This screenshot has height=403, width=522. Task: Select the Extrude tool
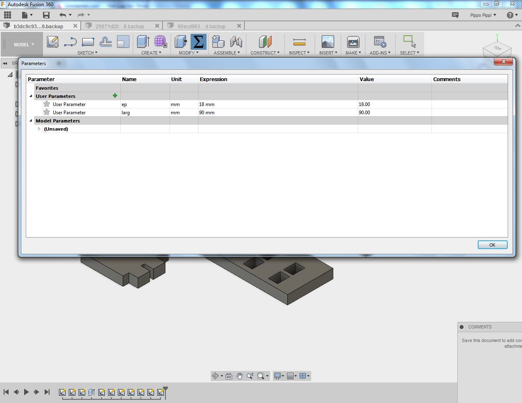143,41
